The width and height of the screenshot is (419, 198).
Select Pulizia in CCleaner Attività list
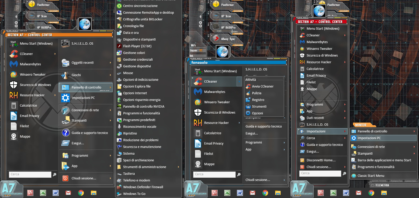coord(256,93)
